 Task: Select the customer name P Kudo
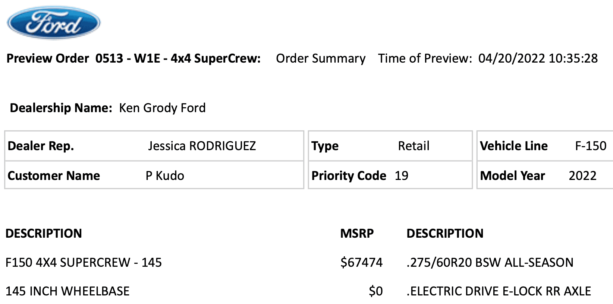coord(165,176)
